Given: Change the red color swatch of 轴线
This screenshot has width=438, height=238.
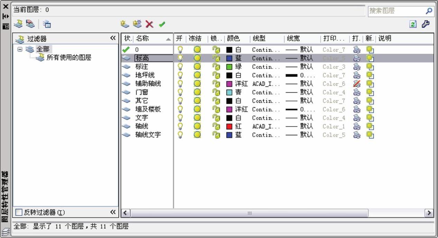Looking at the screenshot, I should [229, 126].
